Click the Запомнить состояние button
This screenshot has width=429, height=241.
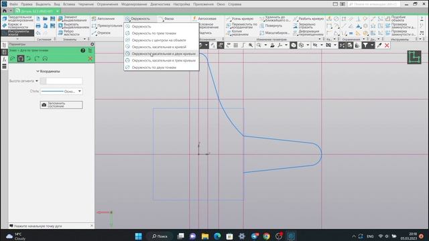tap(61, 105)
